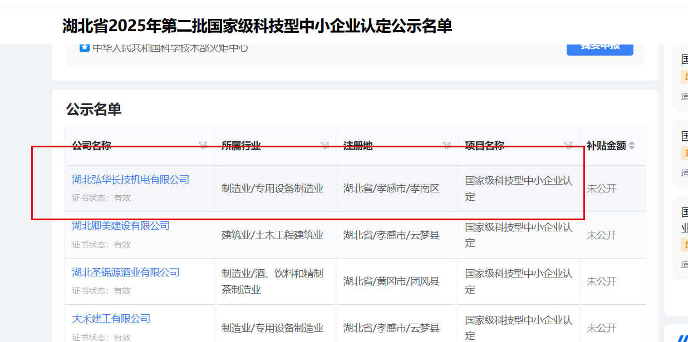Open the 所属行业 column filter icon
Image resolution: width=688 pixels, height=342 pixels.
[325, 146]
